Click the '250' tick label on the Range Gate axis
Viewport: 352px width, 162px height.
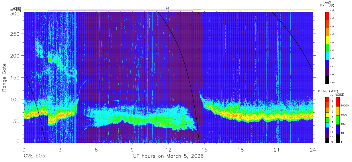tap(15, 34)
